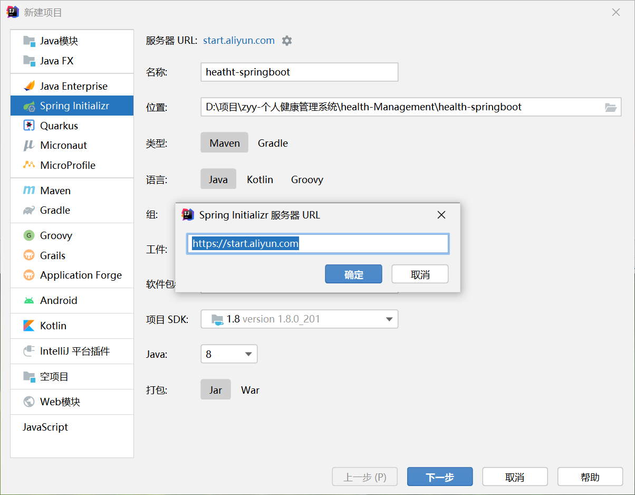Screen dimensions: 635x495
Task: Choose Jar packaging
Action: (x=216, y=389)
